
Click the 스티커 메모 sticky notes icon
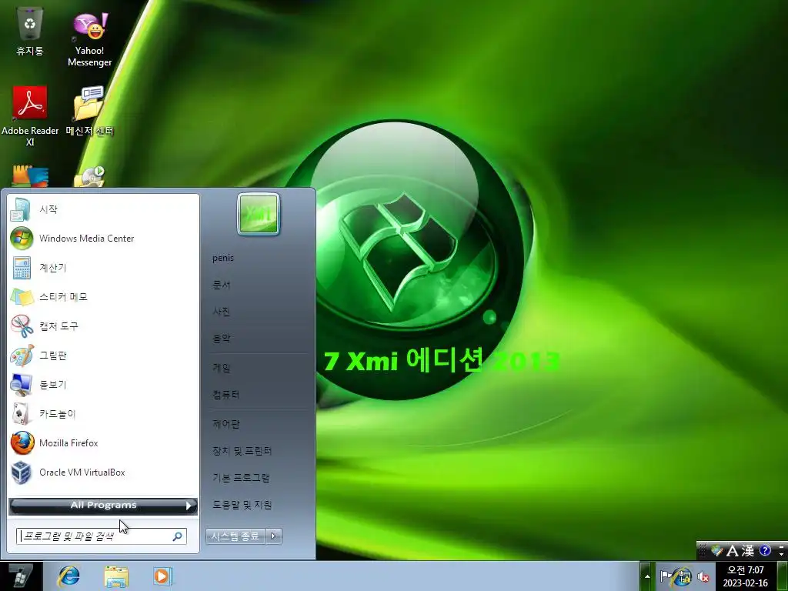tap(22, 297)
